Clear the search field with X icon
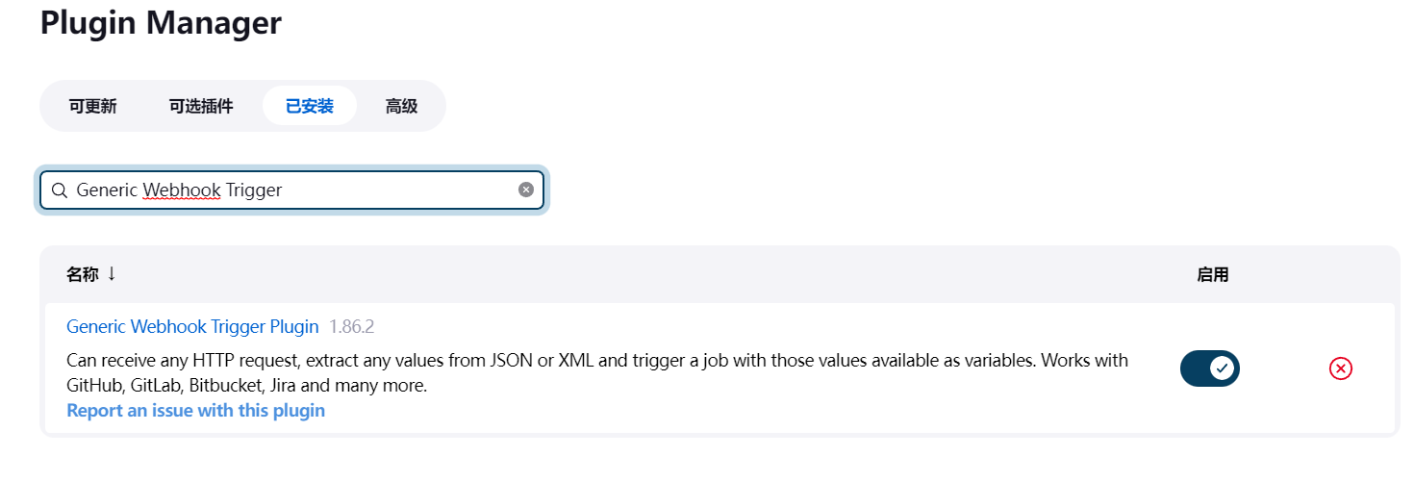 (526, 190)
